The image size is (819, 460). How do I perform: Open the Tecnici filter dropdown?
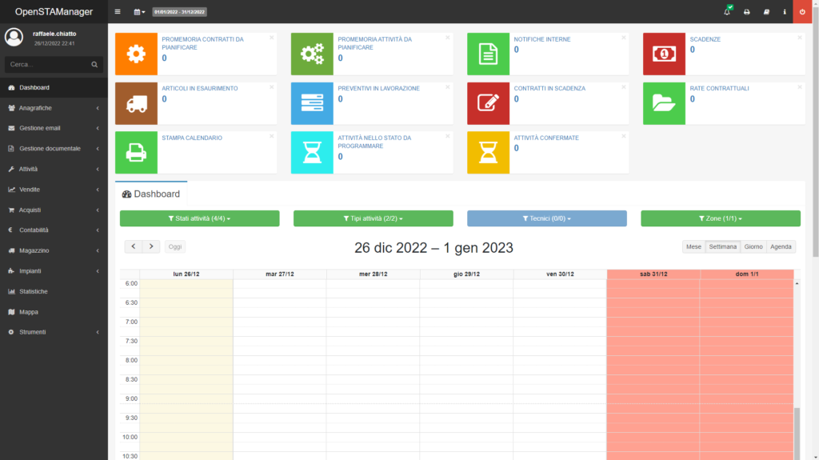[546, 218]
